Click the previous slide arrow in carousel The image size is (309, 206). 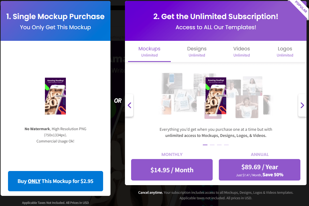129,105
